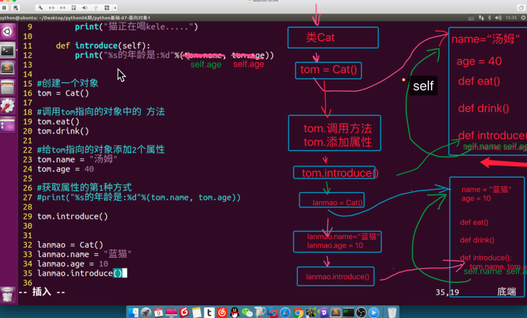Open the Bluetooth indicator in Ubuntu panel
527x318 pixels.
(489, 17)
